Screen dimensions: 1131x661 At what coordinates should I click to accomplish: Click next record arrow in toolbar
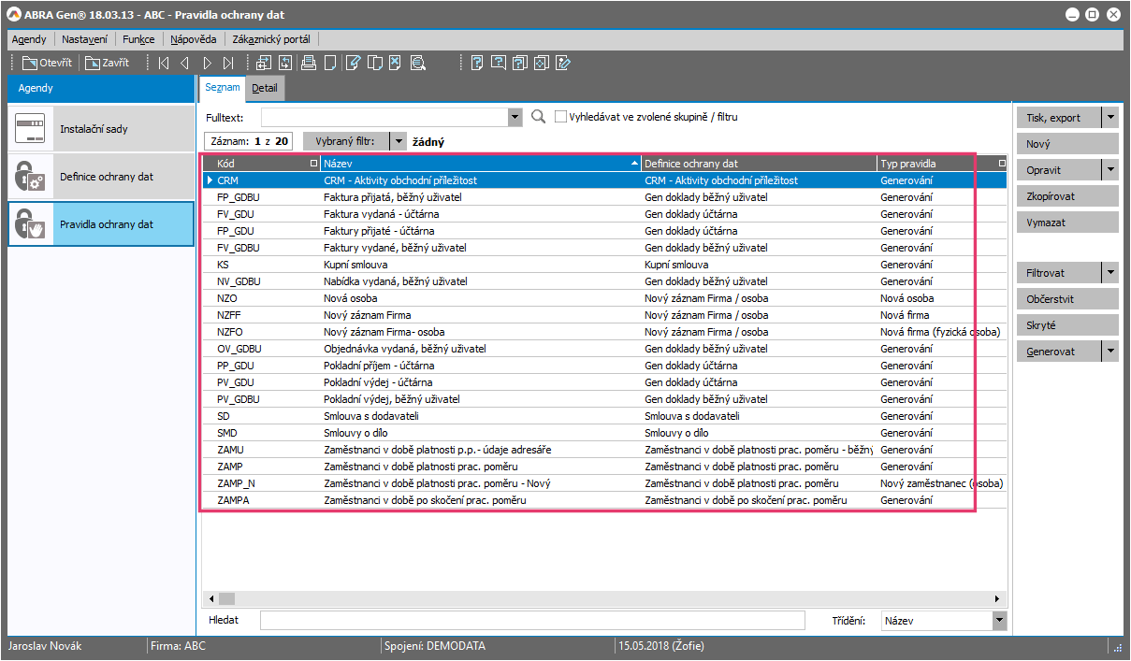207,64
